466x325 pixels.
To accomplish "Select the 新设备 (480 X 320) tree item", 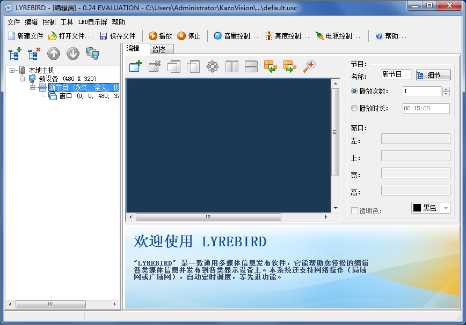I will [68, 79].
